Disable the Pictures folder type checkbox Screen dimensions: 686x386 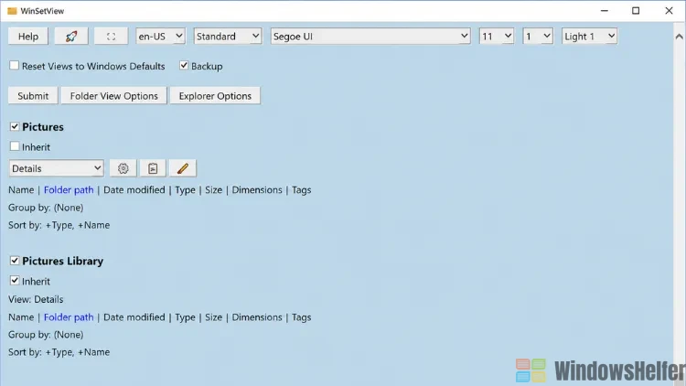15,126
